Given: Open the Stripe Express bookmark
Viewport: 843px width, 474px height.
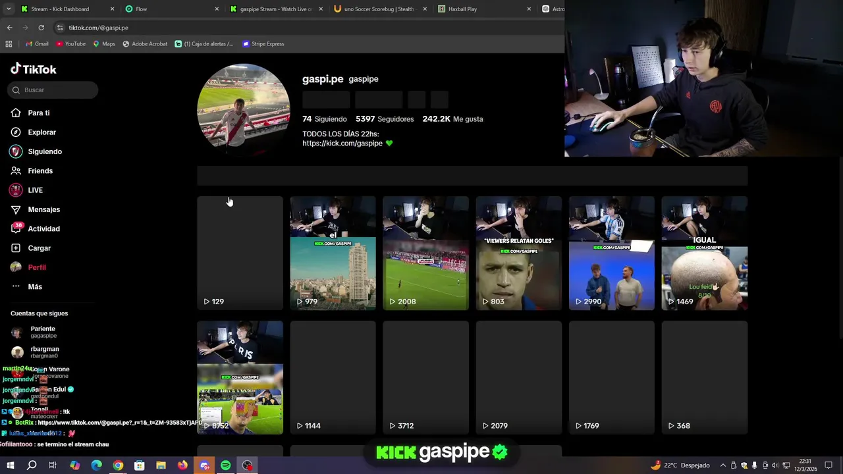Looking at the screenshot, I should [x=263, y=44].
